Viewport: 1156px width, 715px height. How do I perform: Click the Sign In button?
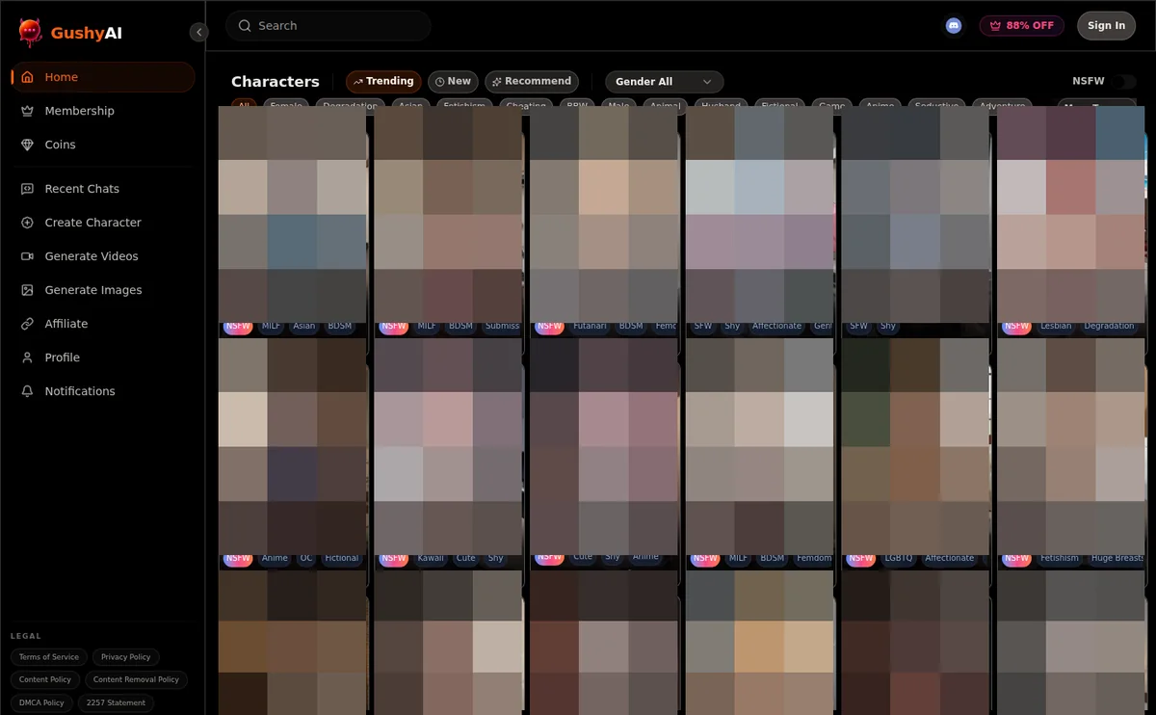pyautogui.click(x=1106, y=26)
